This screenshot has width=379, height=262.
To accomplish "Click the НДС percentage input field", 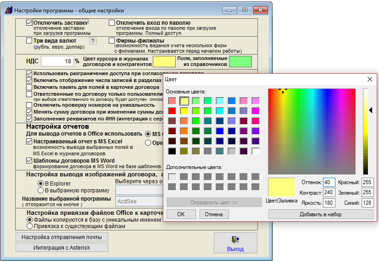I will pyautogui.click(x=57, y=61).
